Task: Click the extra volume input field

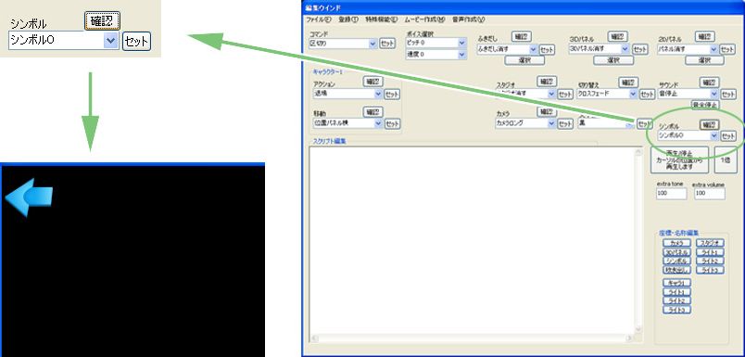Action: (710, 194)
